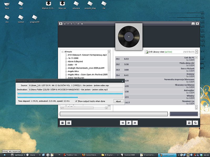Start playback with the Play button
The image size is (210, 157).
pyautogui.click(x=129, y=122)
